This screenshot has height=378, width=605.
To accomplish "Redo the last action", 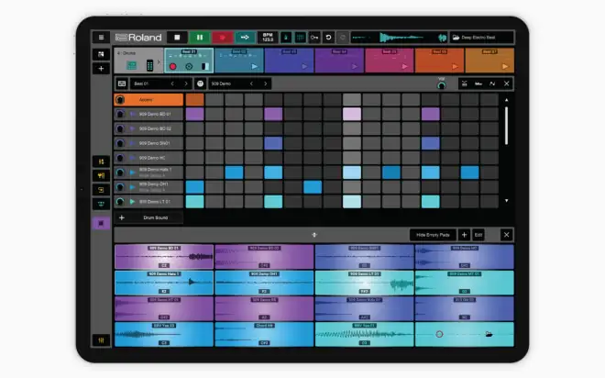I will (342, 38).
